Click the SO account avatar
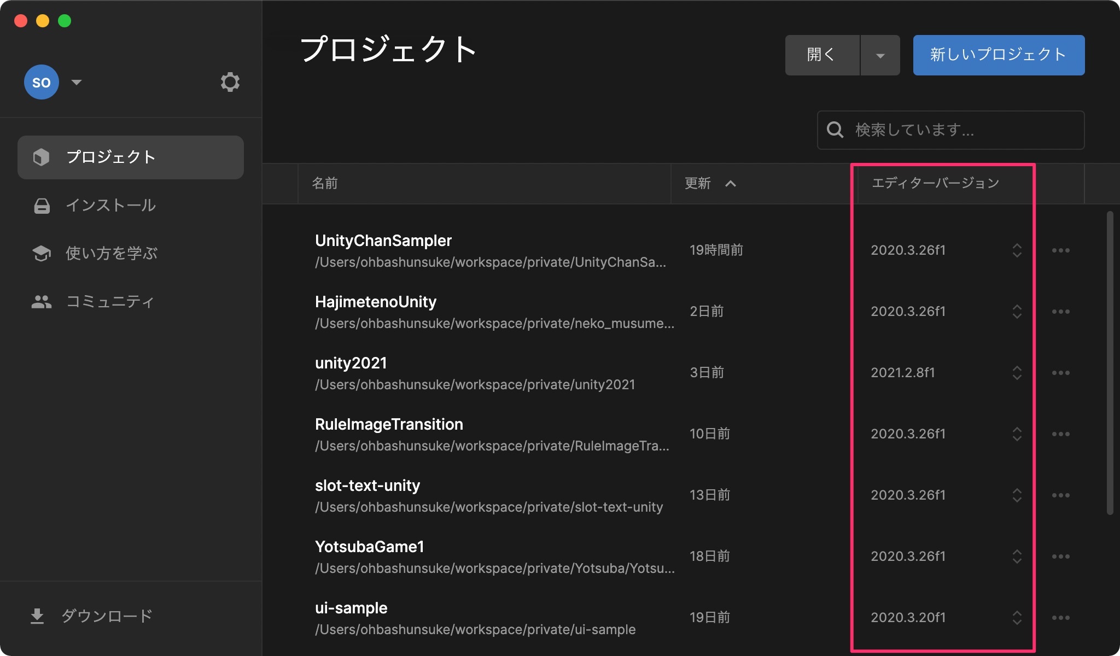 click(x=42, y=82)
